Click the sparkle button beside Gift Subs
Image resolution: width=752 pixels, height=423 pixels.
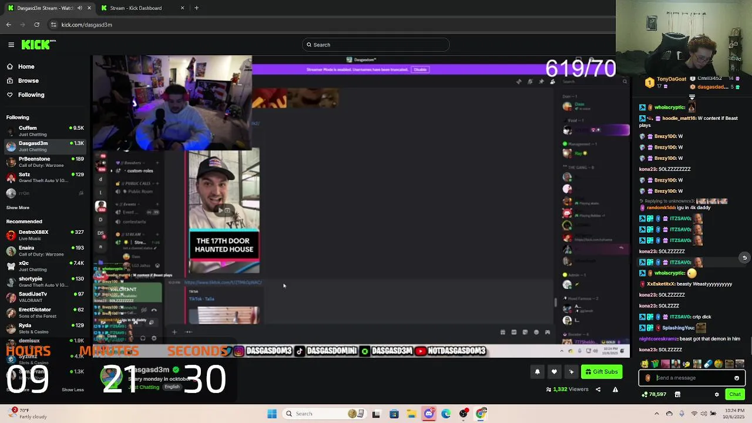[571, 372]
